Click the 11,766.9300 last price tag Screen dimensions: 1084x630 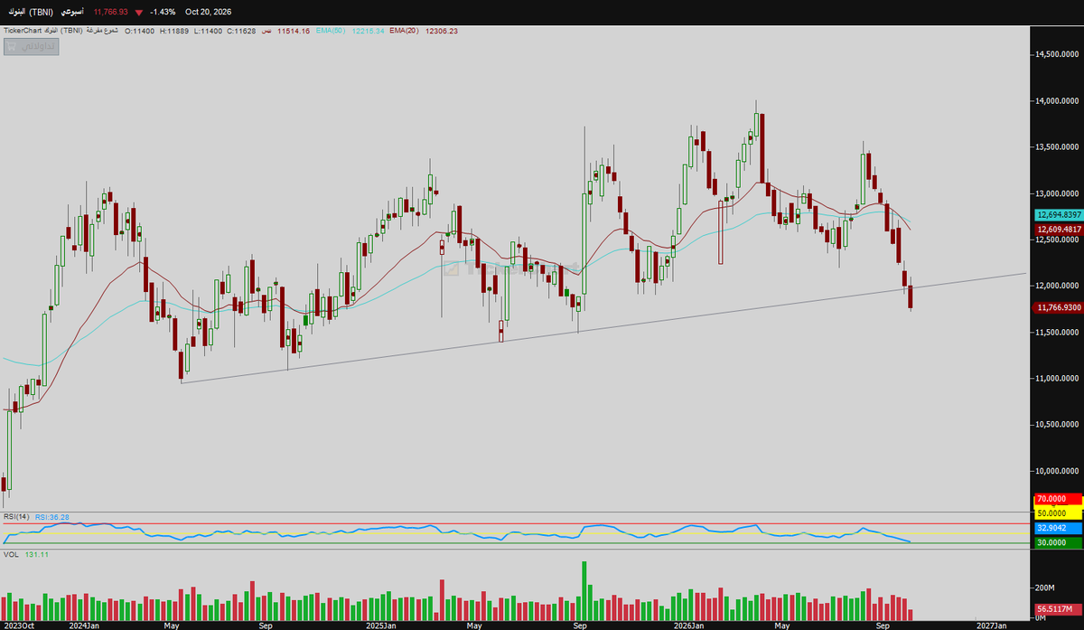pos(1060,308)
